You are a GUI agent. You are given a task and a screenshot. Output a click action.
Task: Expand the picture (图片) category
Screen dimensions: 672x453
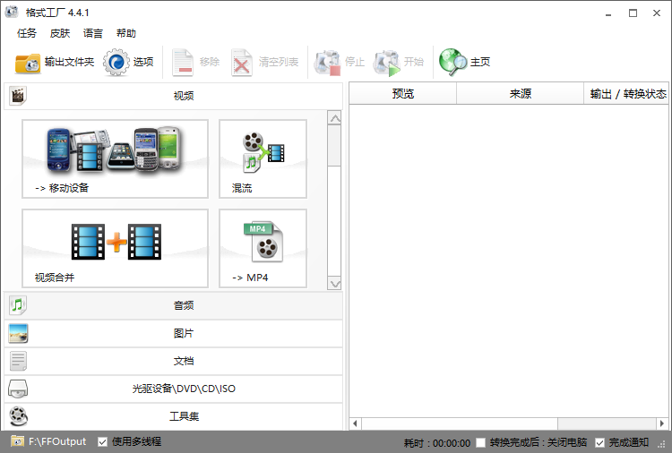pos(183,333)
